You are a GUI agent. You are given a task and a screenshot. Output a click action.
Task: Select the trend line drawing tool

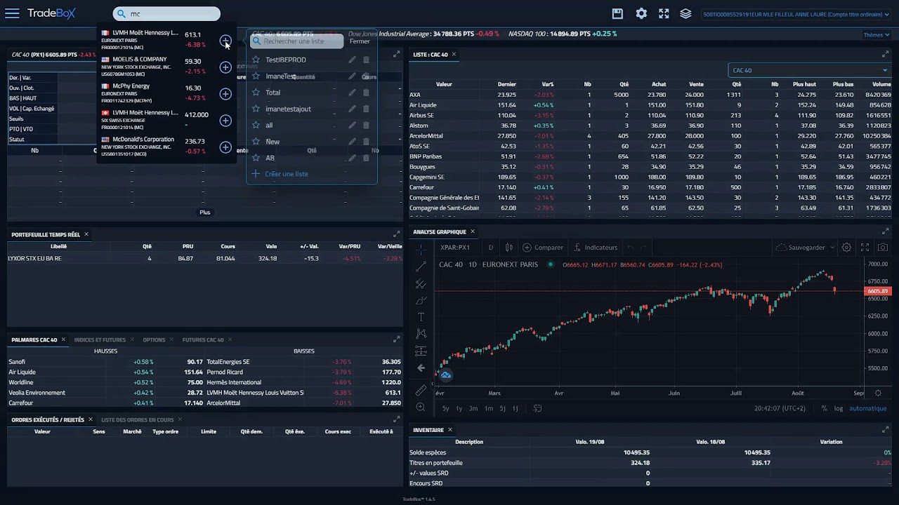coord(421,267)
